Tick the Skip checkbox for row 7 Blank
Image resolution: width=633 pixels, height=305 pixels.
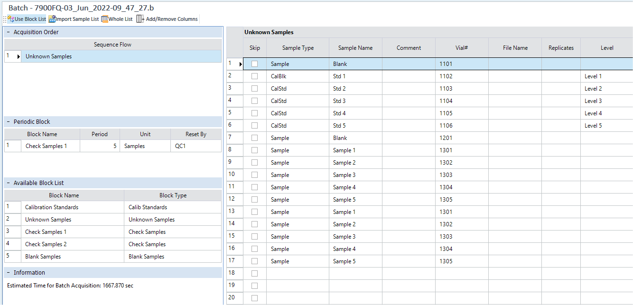click(x=255, y=138)
